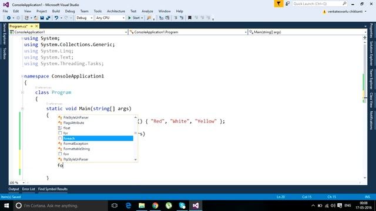Click the Navigate Backward toolbar icon

pos(9,18)
